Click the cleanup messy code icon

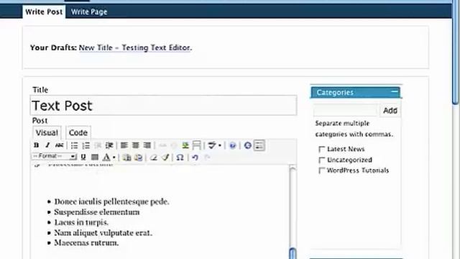point(165,158)
